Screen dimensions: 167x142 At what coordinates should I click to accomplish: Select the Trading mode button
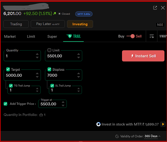16,24
